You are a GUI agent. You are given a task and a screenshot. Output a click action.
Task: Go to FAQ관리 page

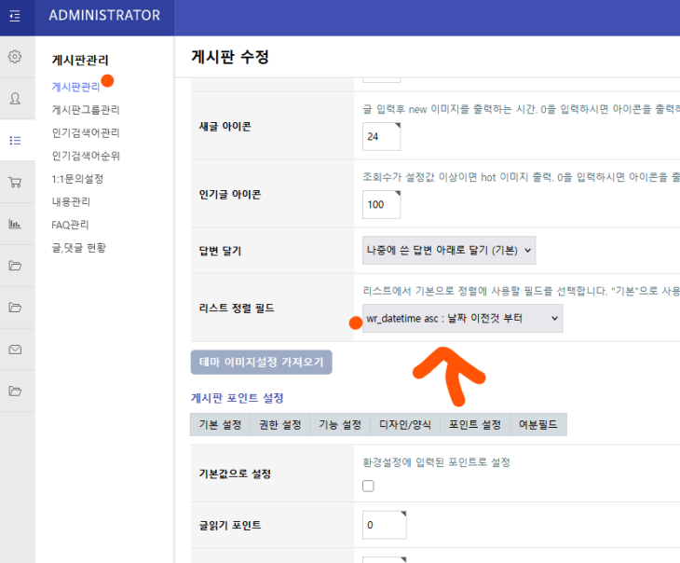click(72, 225)
